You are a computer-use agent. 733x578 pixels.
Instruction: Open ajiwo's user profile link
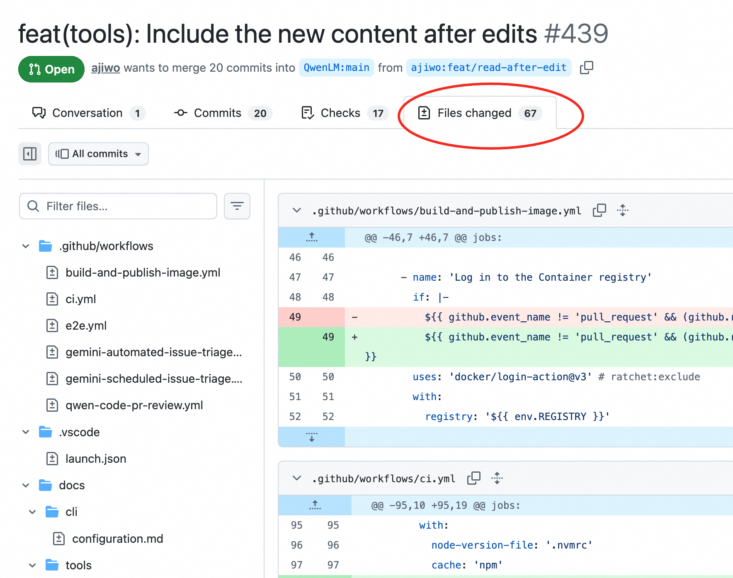point(105,68)
